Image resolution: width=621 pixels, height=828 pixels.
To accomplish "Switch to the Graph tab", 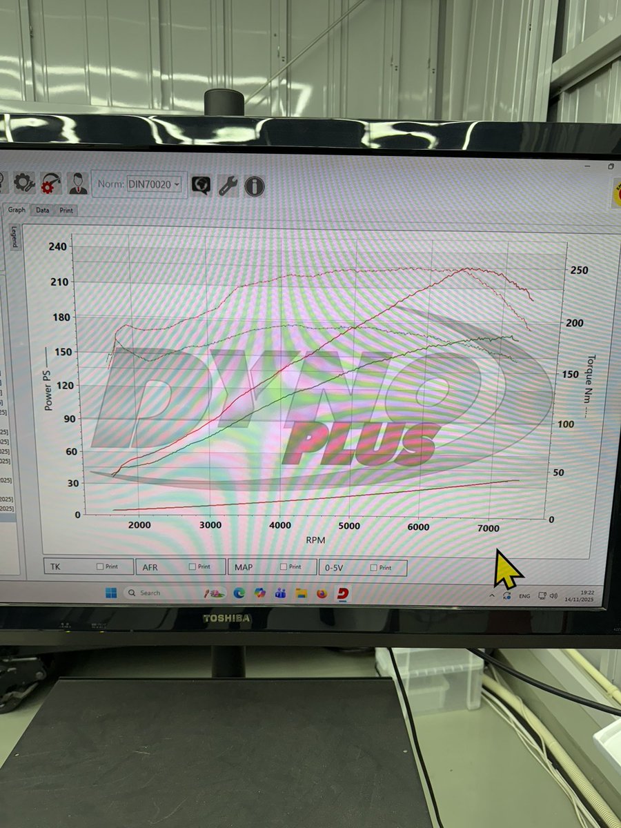I will [x=17, y=210].
